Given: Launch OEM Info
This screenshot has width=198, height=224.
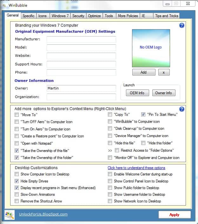Looking at the screenshot, I should click(x=137, y=93).
